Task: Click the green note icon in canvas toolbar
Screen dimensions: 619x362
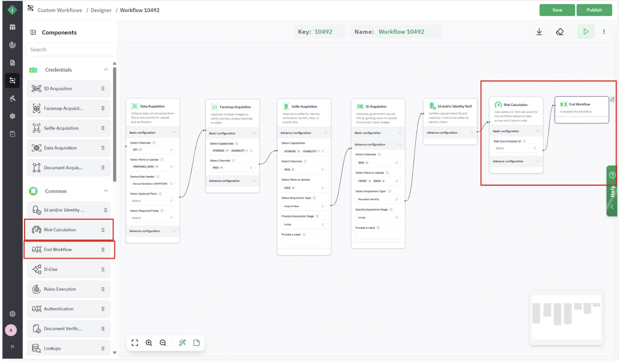Action: (x=196, y=343)
